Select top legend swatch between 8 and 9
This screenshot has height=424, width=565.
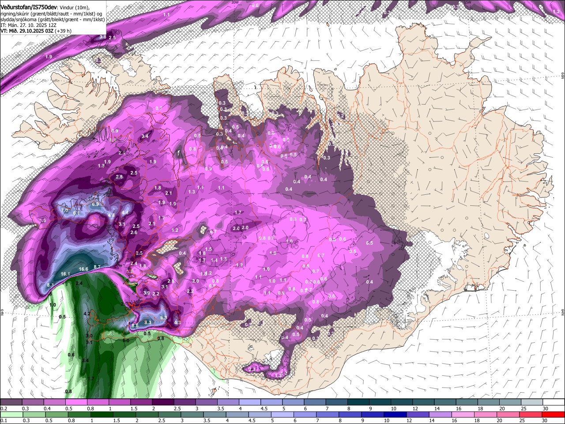tap(358, 402)
